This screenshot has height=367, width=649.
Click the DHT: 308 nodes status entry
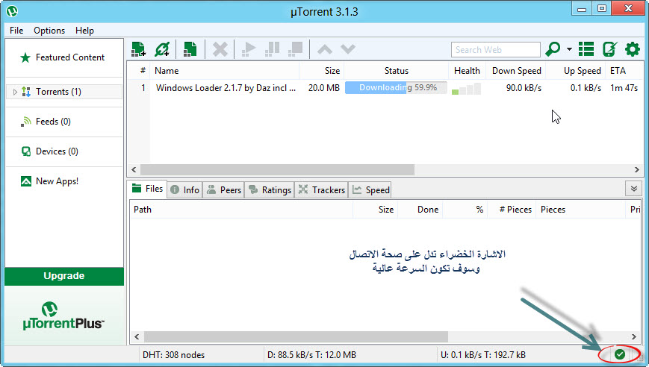point(173,355)
